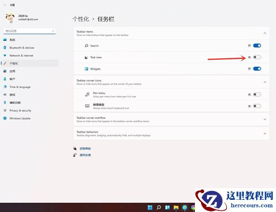Viewport: 276px width, 212px height.
Task: Open the Apps category in sidebar
Action: (29, 71)
